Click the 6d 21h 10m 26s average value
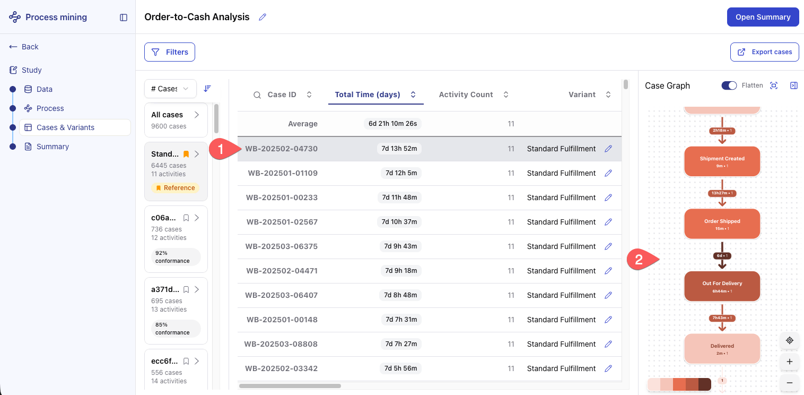804x395 pixels. [392, 124]
